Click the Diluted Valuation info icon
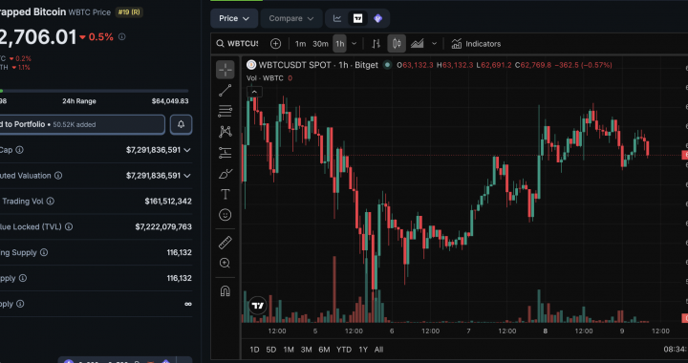688x363 pixels. click(58, 176)
